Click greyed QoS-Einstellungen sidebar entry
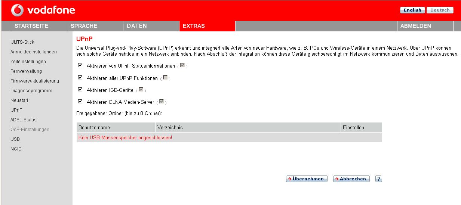 click(x=30, y=130)
